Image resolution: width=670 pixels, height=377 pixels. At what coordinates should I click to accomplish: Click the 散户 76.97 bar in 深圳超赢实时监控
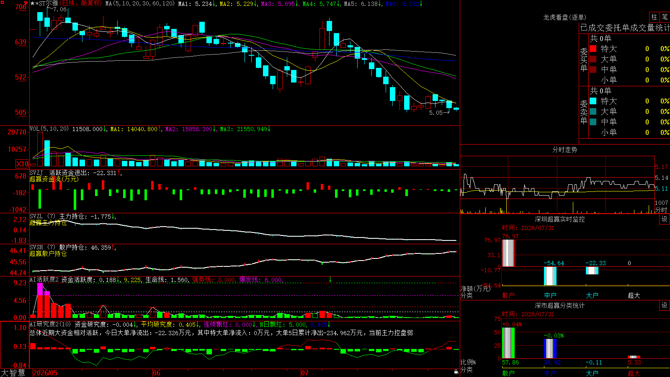[x=508, y=253]
